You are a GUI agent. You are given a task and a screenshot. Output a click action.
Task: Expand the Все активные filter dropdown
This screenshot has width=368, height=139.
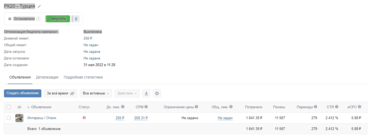[x=96, y=93]
